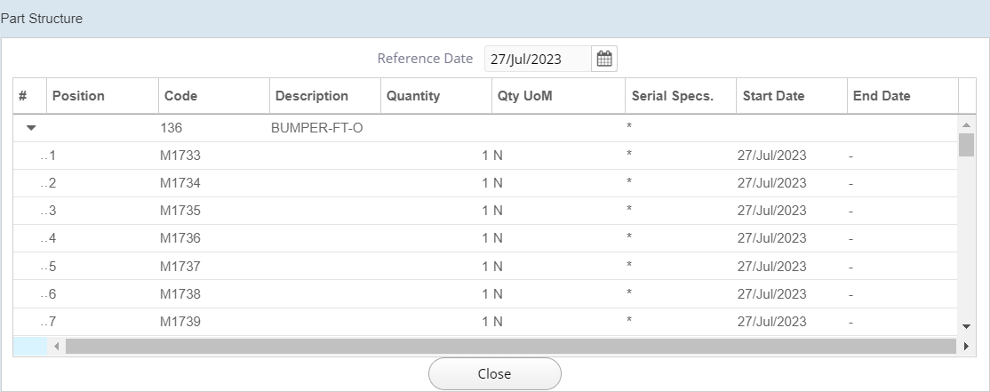Collapse the 136 BUMPER-FT-O tree node
This screenshot has width=990, height=392.
click(x=31, y=128)
